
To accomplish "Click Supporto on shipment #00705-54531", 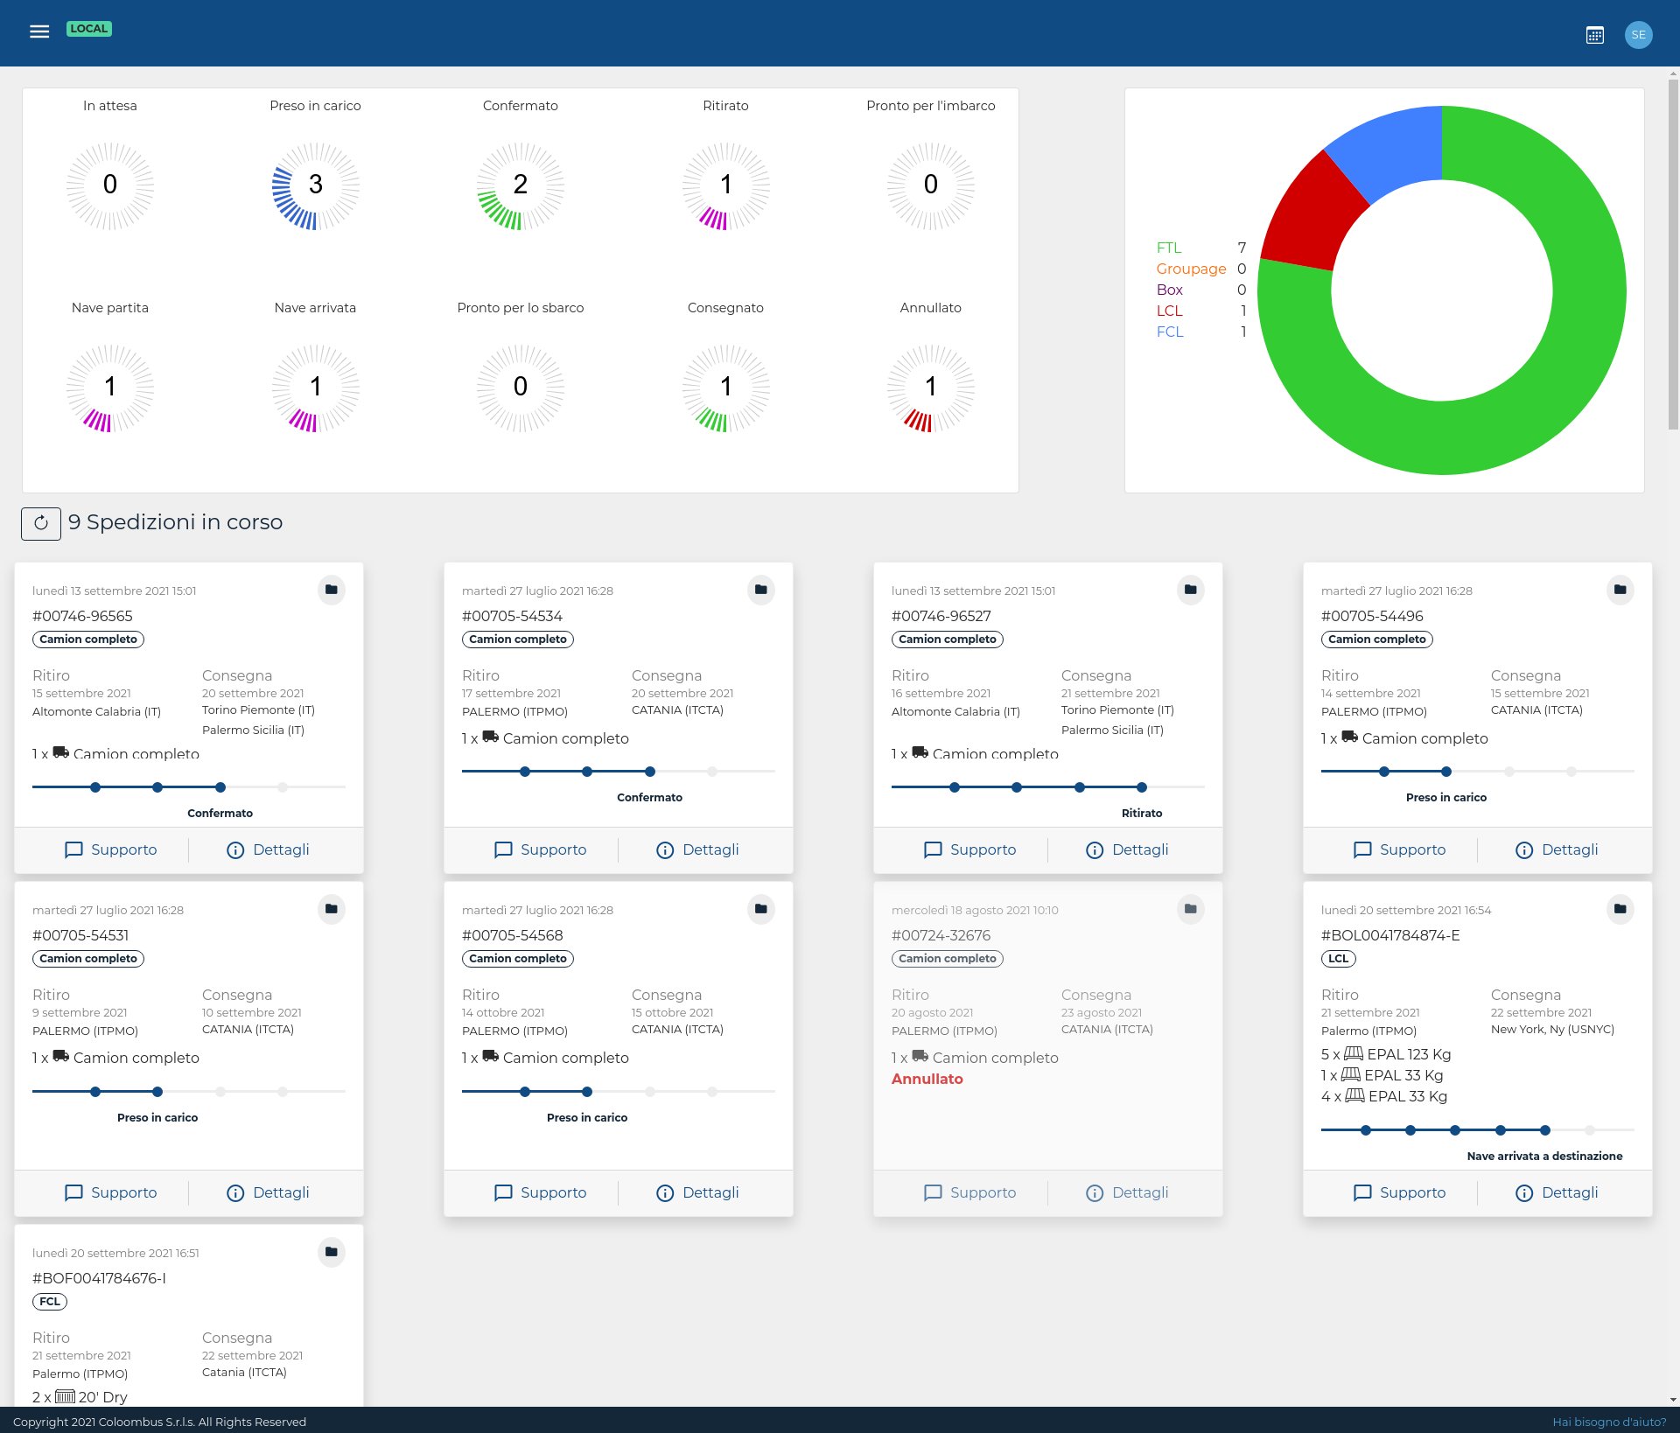I will (111, 1192).
